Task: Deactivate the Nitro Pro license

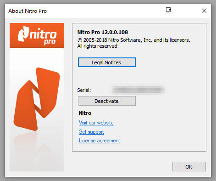Action: (x=107, y=101)
